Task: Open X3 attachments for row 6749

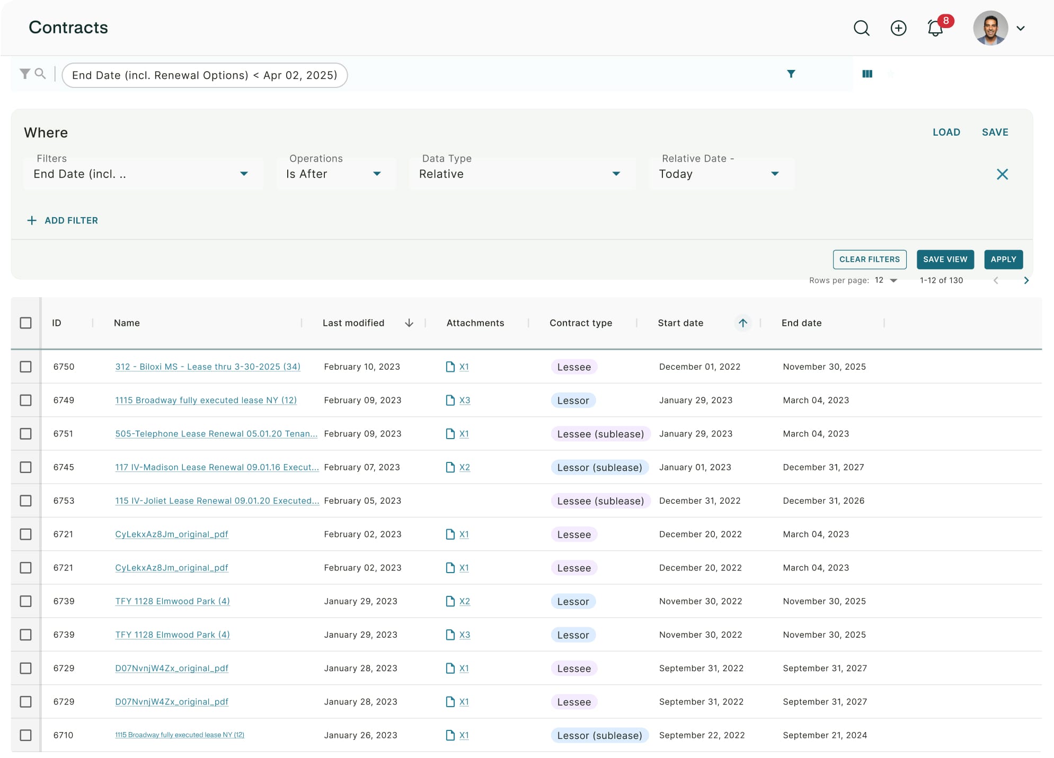Action: coord(465,400)
